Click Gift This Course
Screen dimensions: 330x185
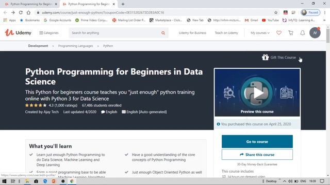[x=279, y=57]
